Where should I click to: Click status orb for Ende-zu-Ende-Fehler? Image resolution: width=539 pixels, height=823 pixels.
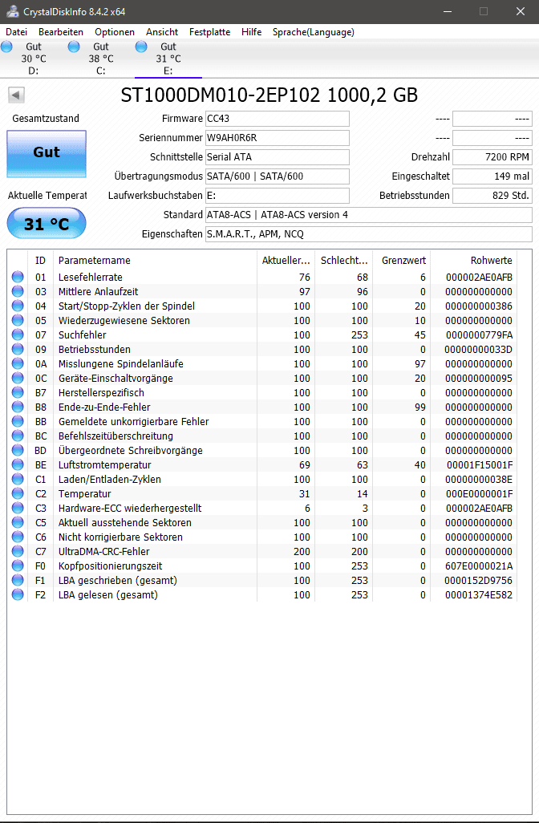[x=18, y=407]
